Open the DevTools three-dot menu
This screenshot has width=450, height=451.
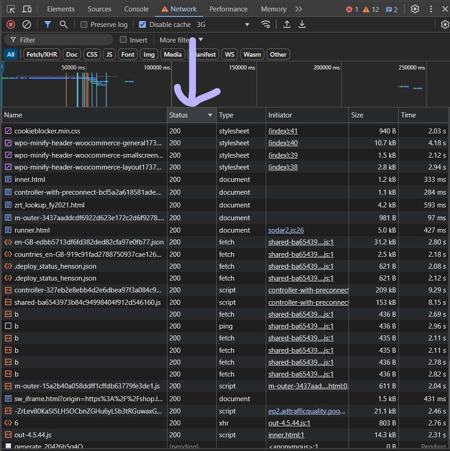(431, 9)
